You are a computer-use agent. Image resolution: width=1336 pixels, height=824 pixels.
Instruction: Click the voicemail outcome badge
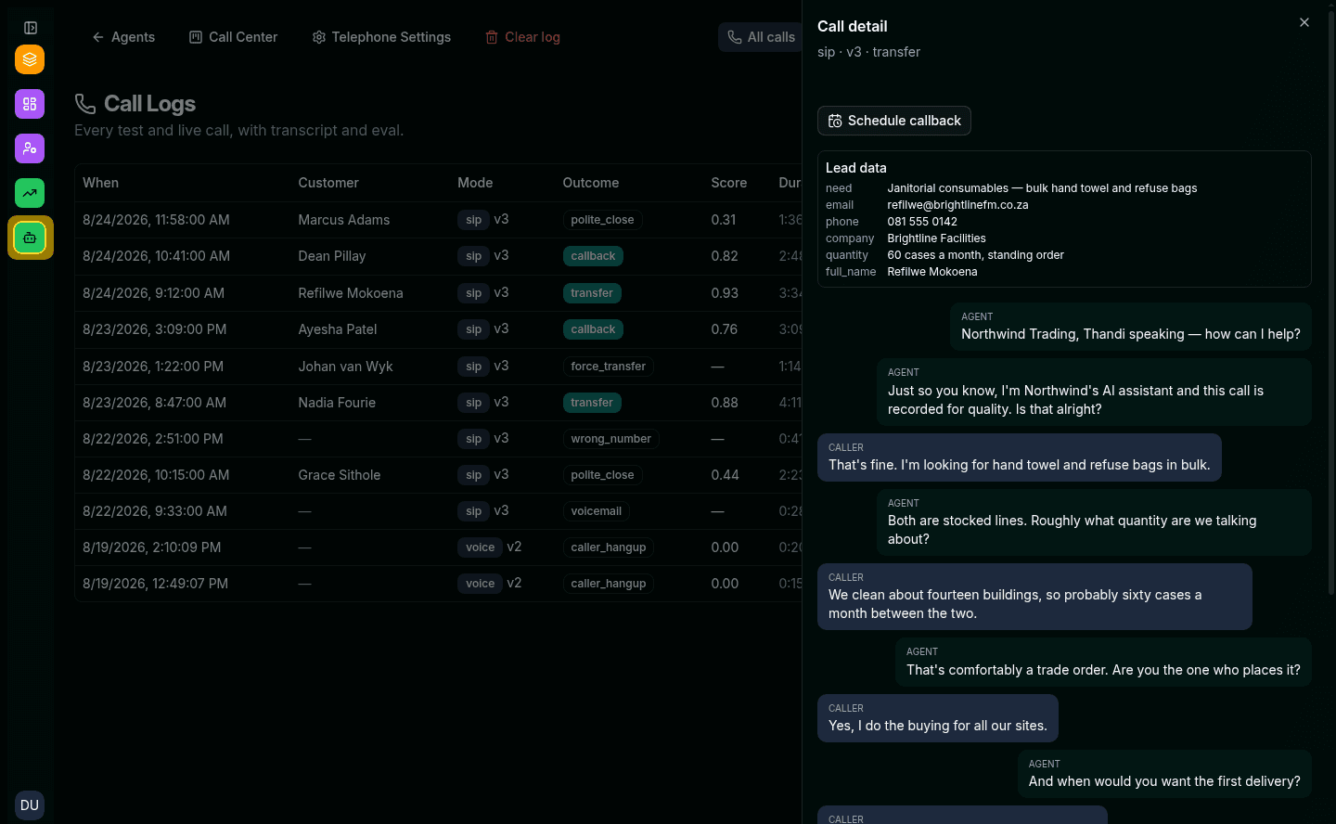pos(596,511)
